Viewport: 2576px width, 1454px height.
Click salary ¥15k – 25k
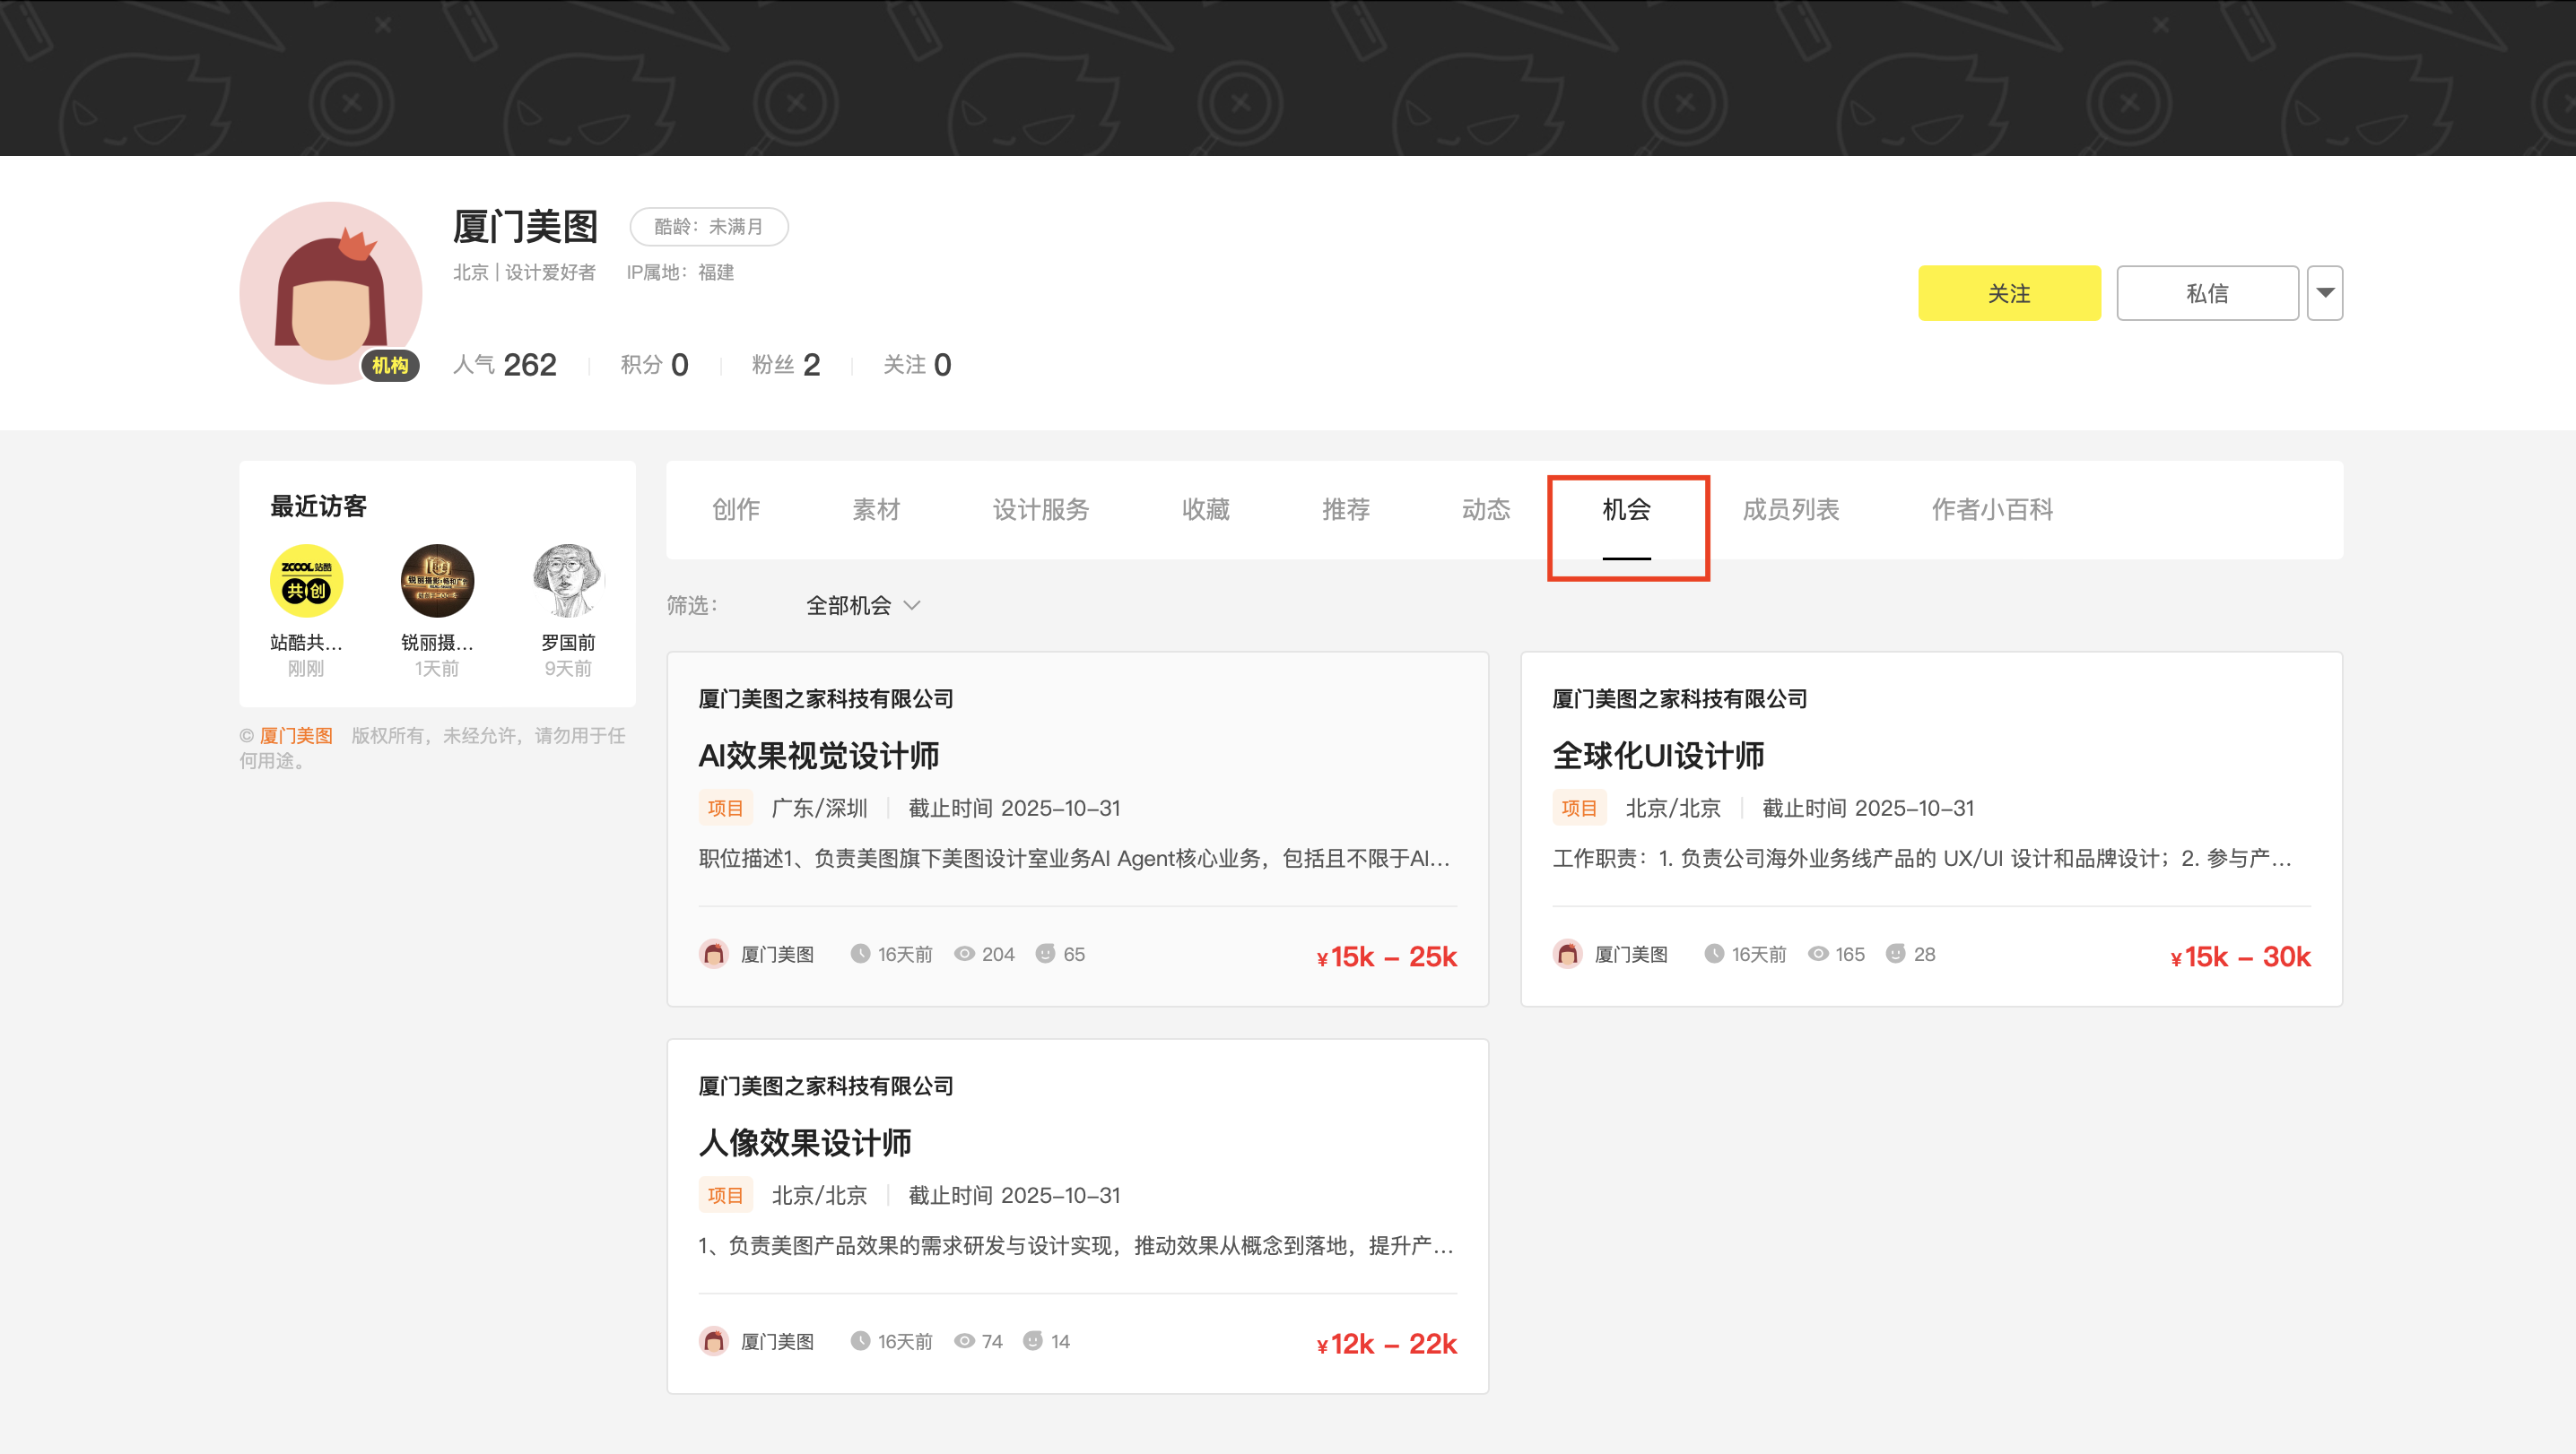[1387, 957]
